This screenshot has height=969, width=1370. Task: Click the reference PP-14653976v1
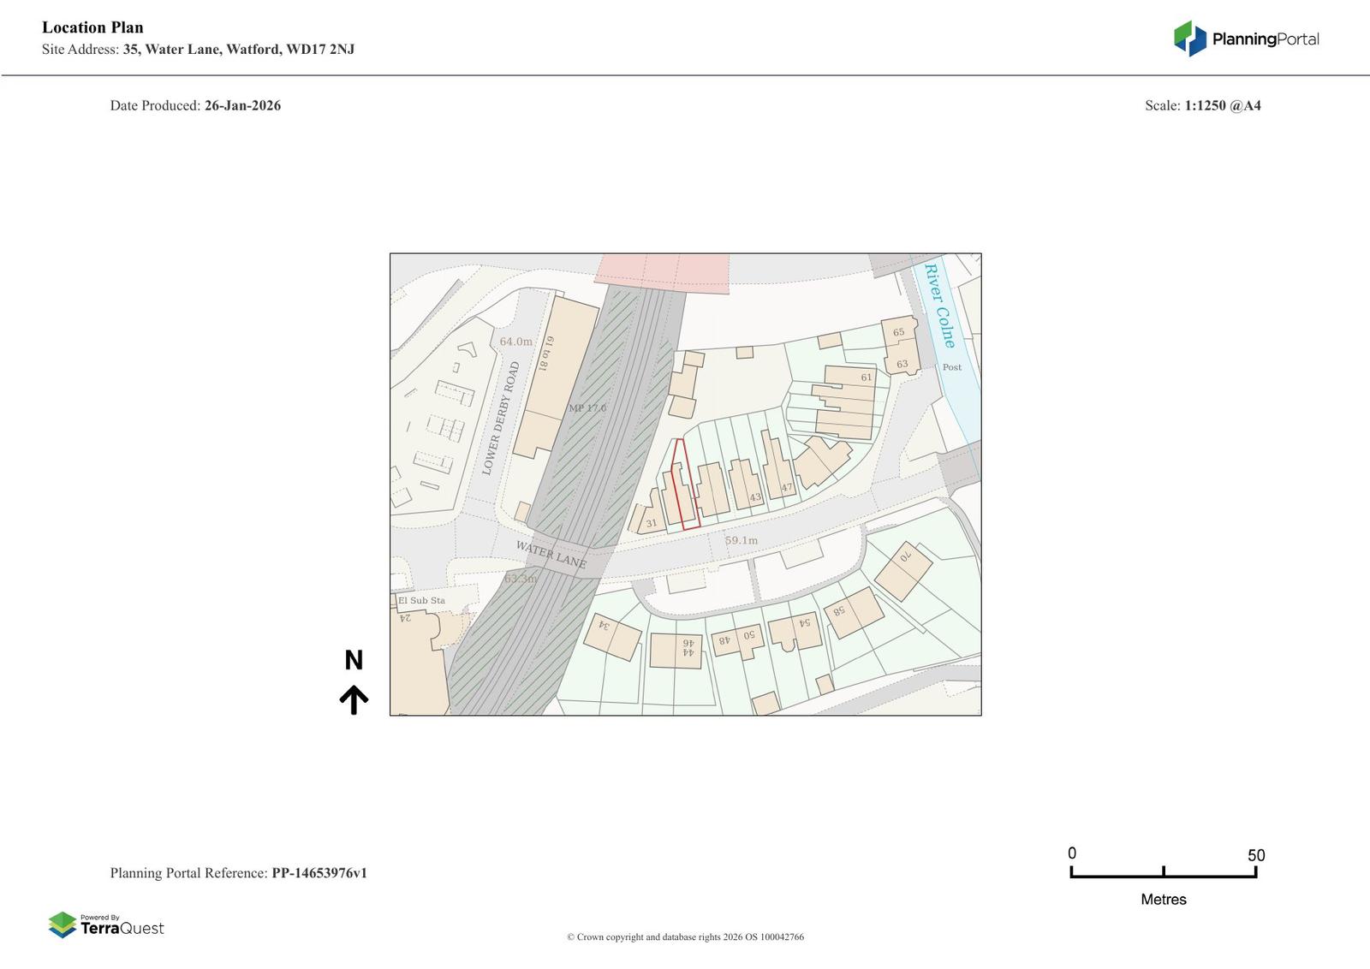tap(319, 873)
